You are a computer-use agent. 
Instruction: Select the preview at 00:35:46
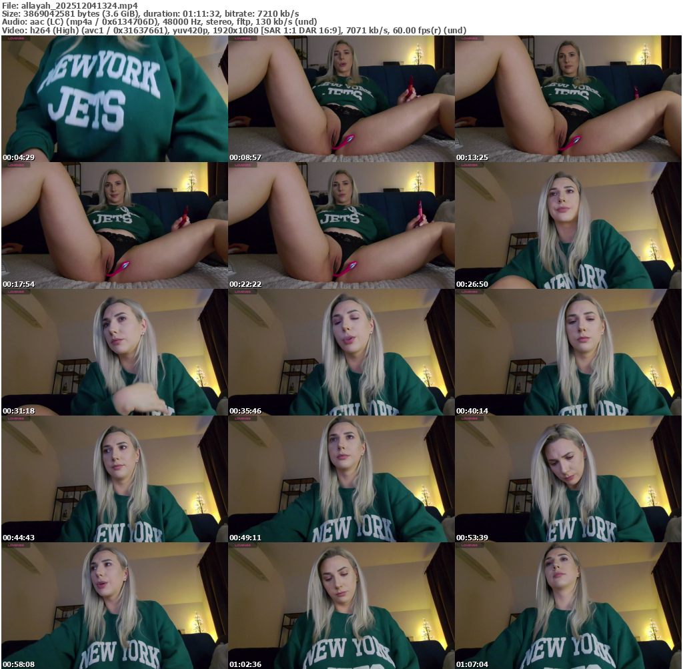coord(341,352)
